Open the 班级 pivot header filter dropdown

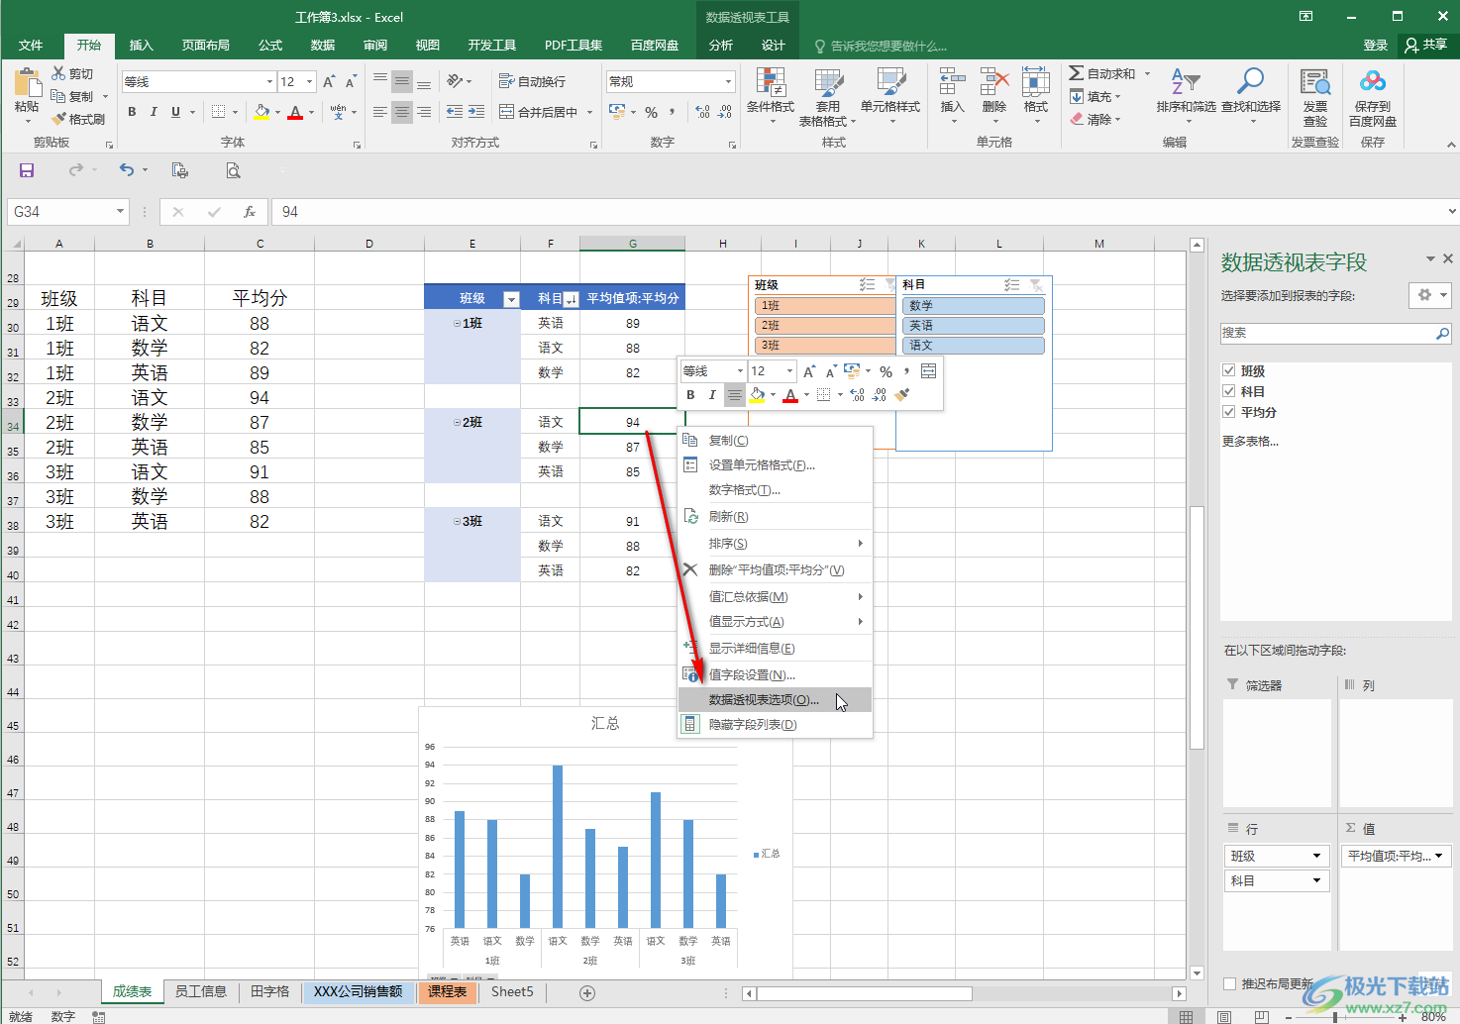[x=511, y=298]
